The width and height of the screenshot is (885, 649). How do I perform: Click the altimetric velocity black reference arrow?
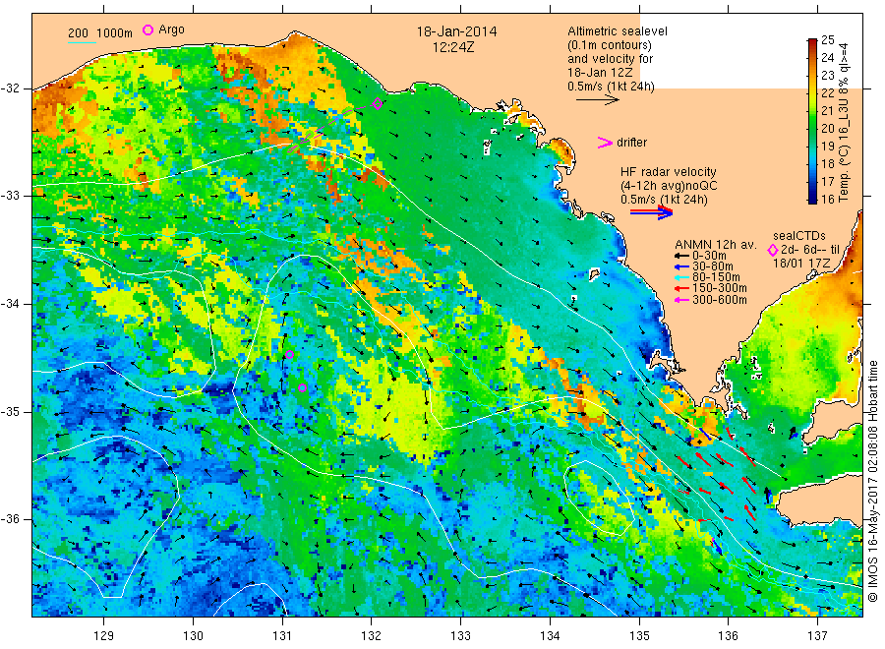(598, 100)
